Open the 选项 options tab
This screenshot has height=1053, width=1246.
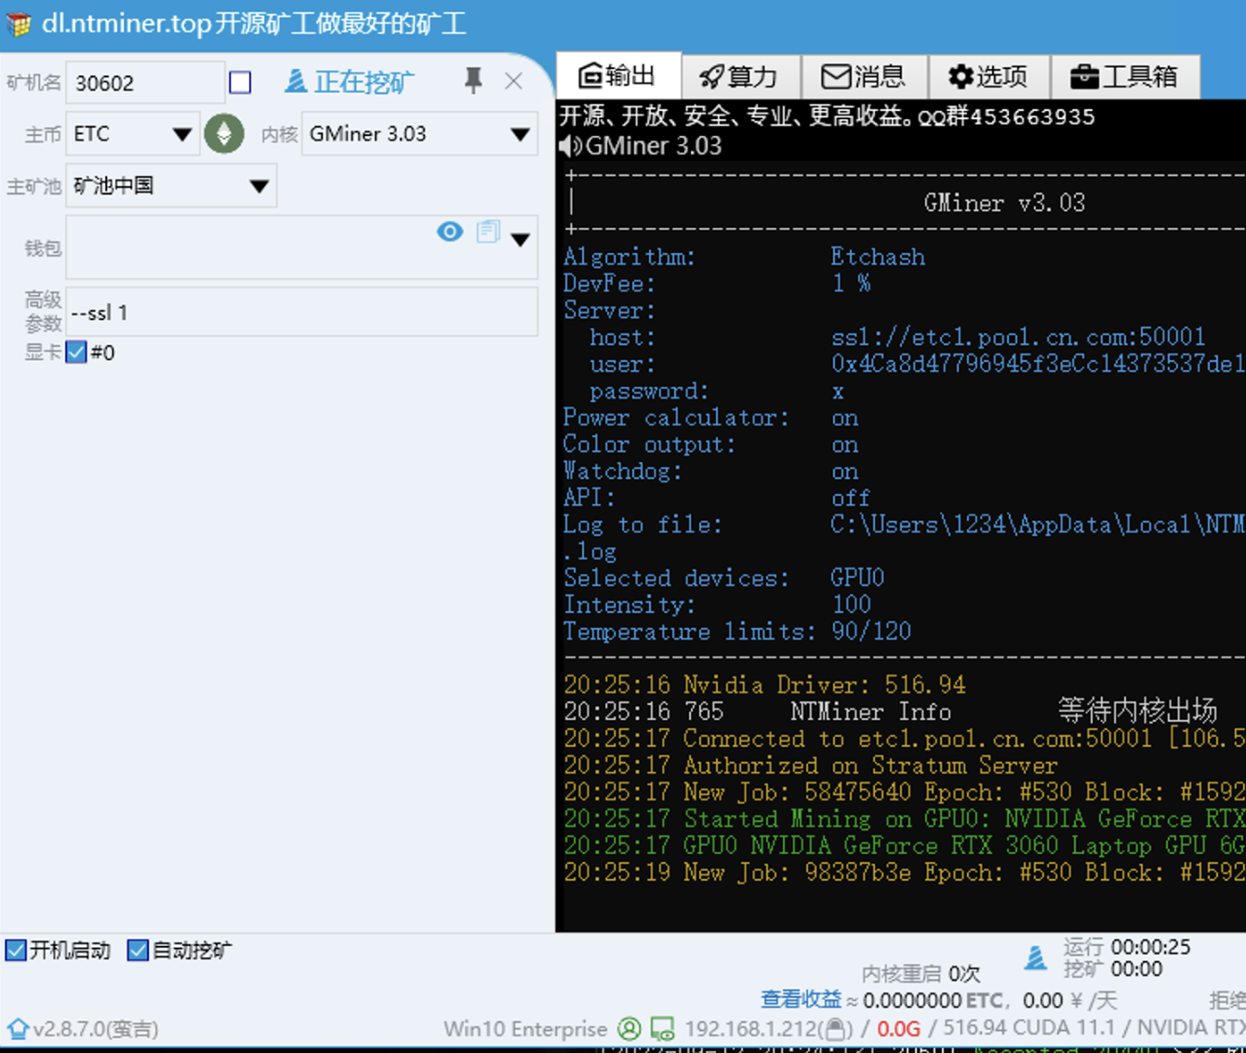coord(988,76)
